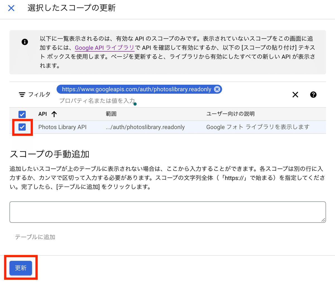Screen dimensions: 335x282
Task: Click the スコープの手動追加 heading
Action: click(x=49, y=154)
